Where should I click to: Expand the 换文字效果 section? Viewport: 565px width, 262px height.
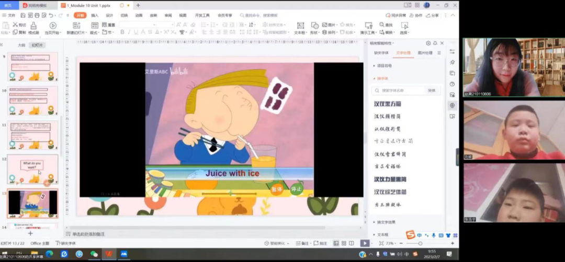coord(385,222)
